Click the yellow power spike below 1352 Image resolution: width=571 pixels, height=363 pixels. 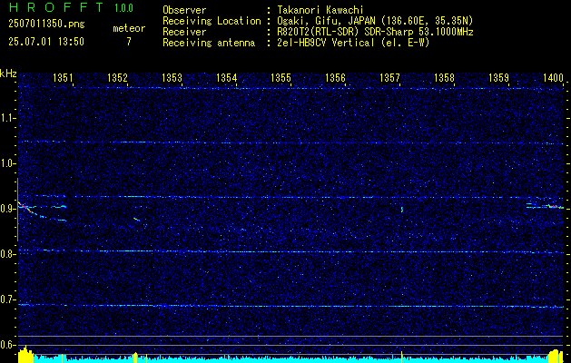point(135,358)
